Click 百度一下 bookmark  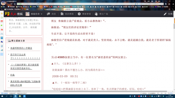tap(47, 7)
